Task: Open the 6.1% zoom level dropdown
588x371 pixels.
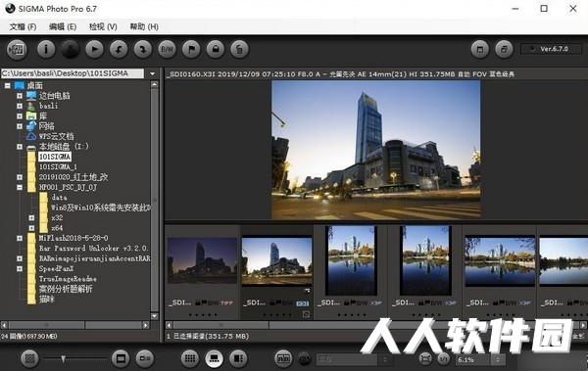Action: [498, 360]
